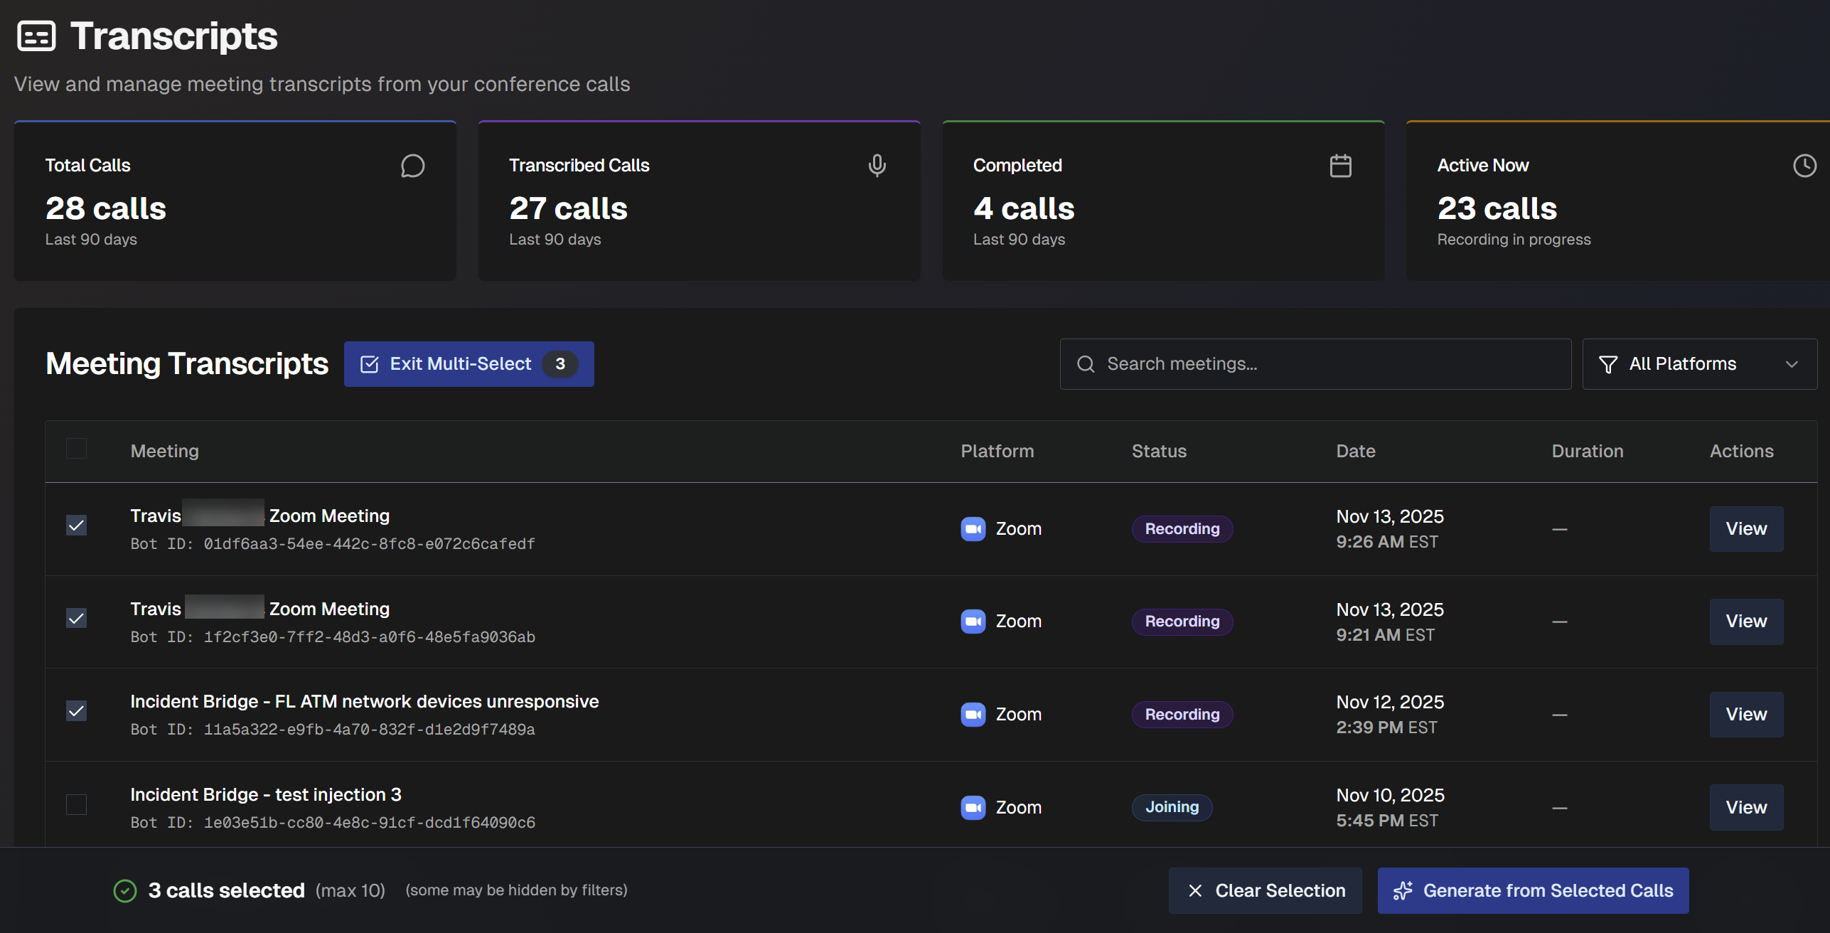This screenshot has width=1830, height=933.
Task: Click Zoom icon on the Joining row
Action: (973, 807)
